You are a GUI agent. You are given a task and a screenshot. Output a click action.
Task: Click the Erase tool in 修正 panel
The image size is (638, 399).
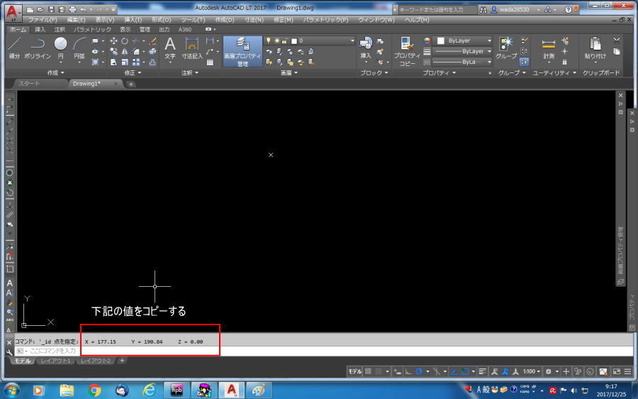pos(152,40)
